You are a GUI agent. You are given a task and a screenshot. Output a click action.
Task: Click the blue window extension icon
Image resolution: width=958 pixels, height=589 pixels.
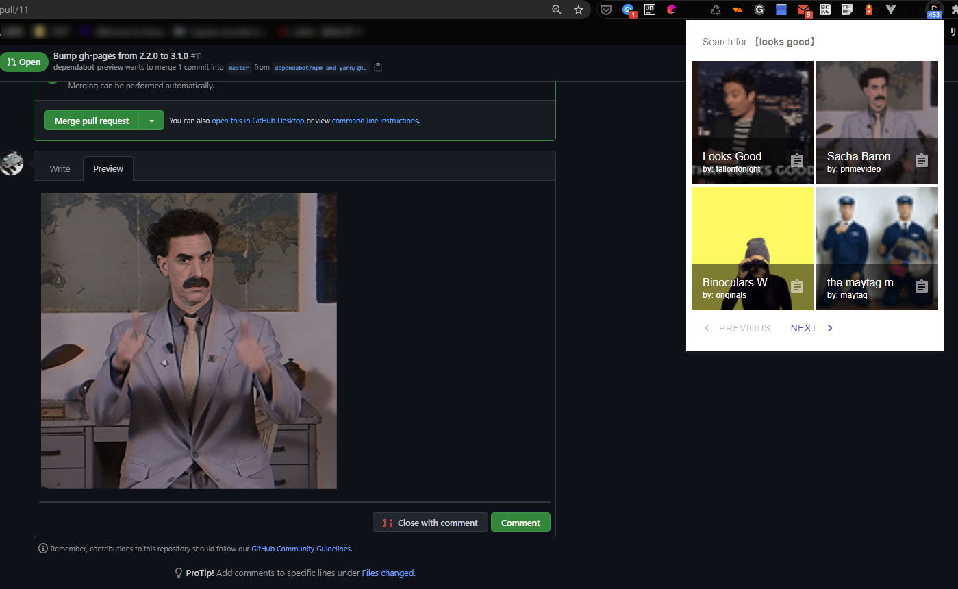coord(781,10)
